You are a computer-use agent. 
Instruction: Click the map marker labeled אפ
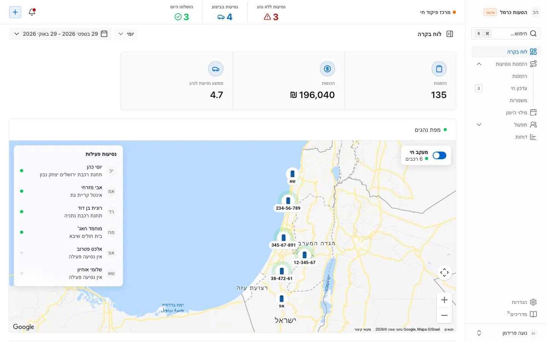tap(281, 301)
